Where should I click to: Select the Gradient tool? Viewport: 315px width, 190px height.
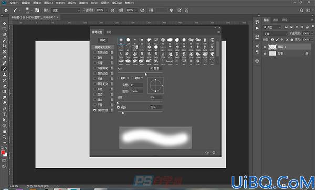[4, 91]
